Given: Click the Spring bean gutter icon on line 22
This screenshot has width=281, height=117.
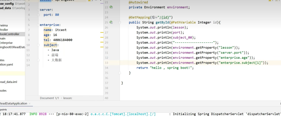Looking at the screenshot, I should [111, 7].
